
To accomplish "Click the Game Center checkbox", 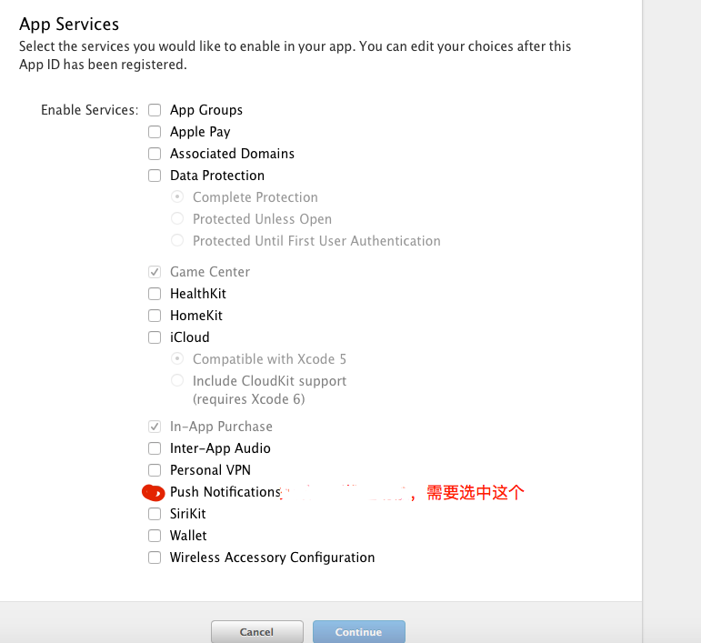I will coord(155,272).
